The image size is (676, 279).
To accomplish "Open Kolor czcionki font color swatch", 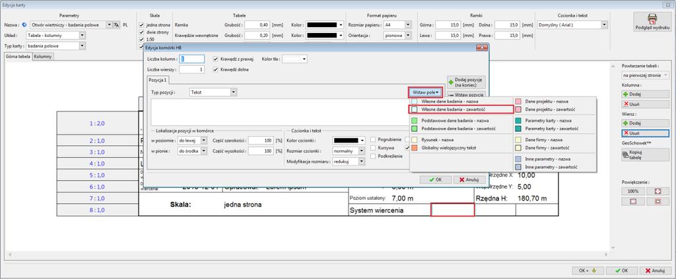I will (349, 140).
